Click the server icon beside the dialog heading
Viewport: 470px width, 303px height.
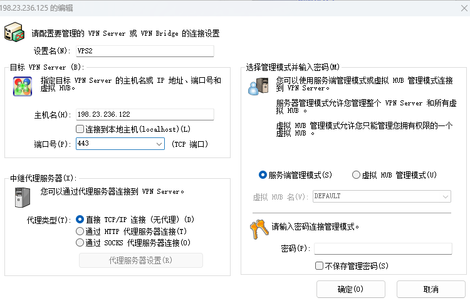[x=16, y=34]
